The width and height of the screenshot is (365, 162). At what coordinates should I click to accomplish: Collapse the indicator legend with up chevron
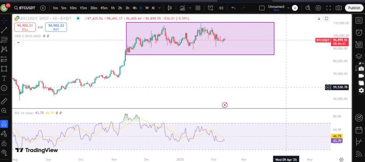tap(18, 43)
